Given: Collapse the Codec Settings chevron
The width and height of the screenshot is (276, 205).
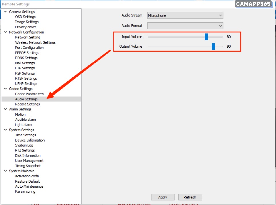Looking at the screenshot, I should [x=6, y=89].
